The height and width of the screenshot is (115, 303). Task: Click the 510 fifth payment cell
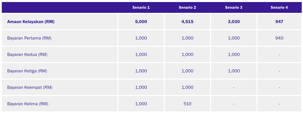coord(187,104)
